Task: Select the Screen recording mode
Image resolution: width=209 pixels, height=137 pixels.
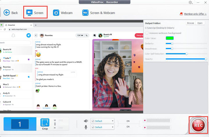Action: pyautogui.click(x=35, y=13)
